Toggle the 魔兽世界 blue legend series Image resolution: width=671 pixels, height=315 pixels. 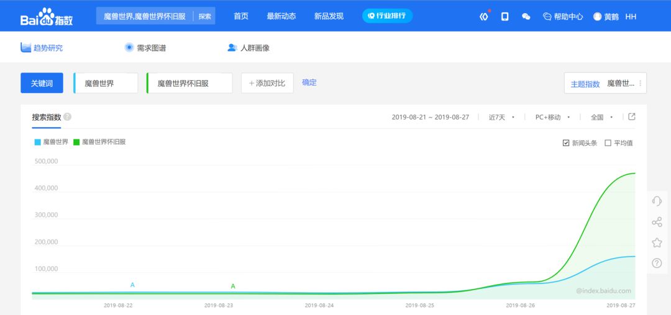coord(52,142)
